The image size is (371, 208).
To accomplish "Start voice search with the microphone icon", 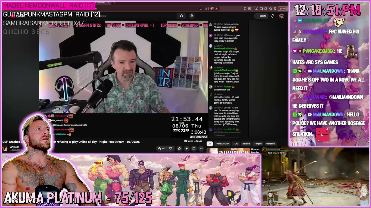I will point(192,16).
